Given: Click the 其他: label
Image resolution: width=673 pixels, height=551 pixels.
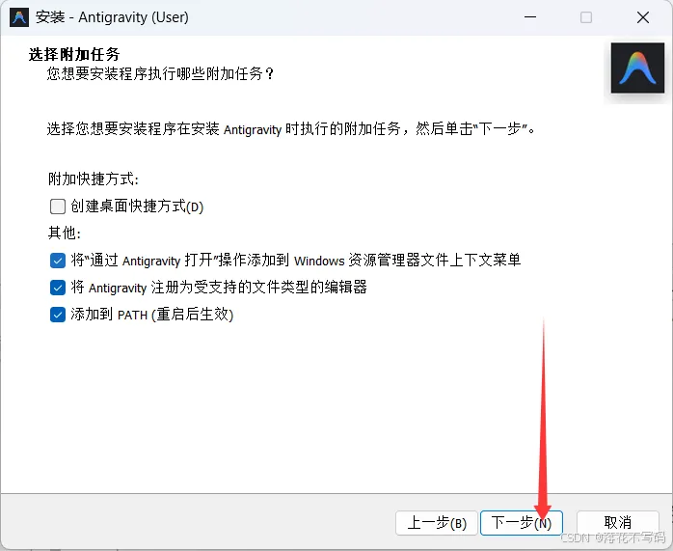Looking at the screenshot, I should [x=65, y=233].
